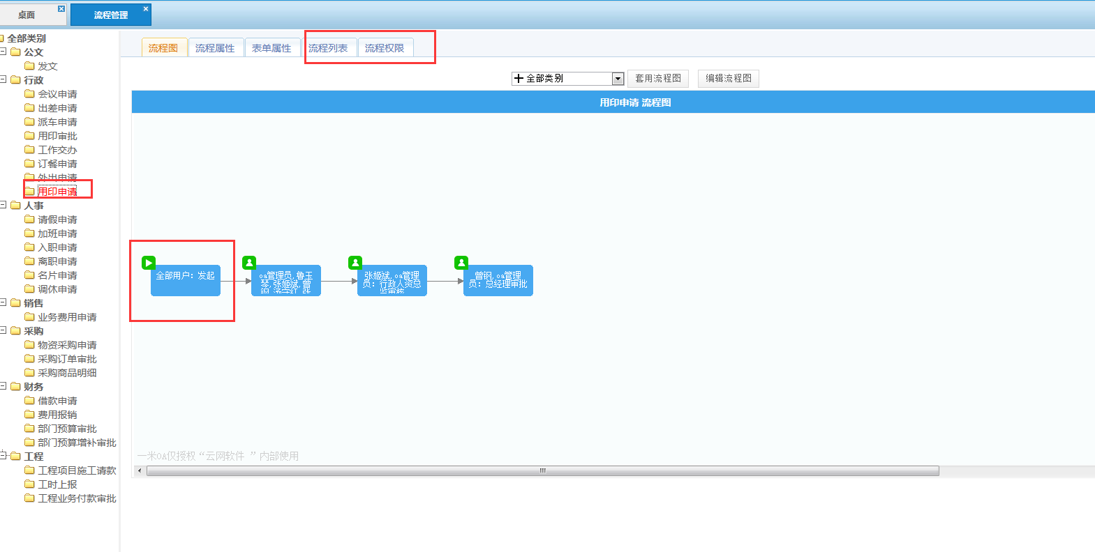Select 采购订单审批 in the tree
This screenshot has height=552, width=1095.
coord(67,359)
